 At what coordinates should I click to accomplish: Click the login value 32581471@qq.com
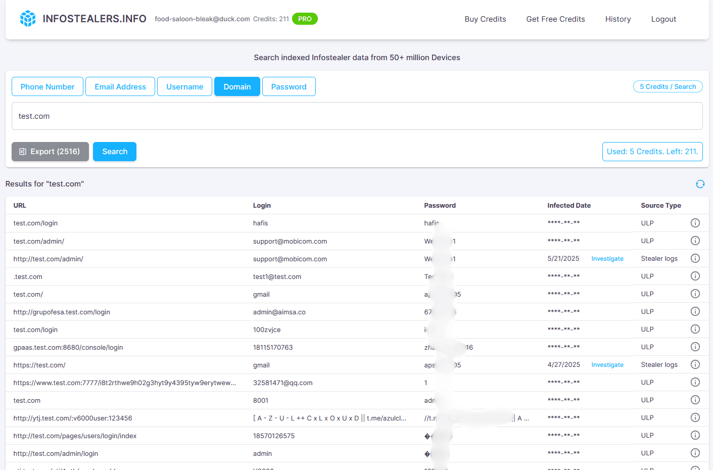point(282,383)
